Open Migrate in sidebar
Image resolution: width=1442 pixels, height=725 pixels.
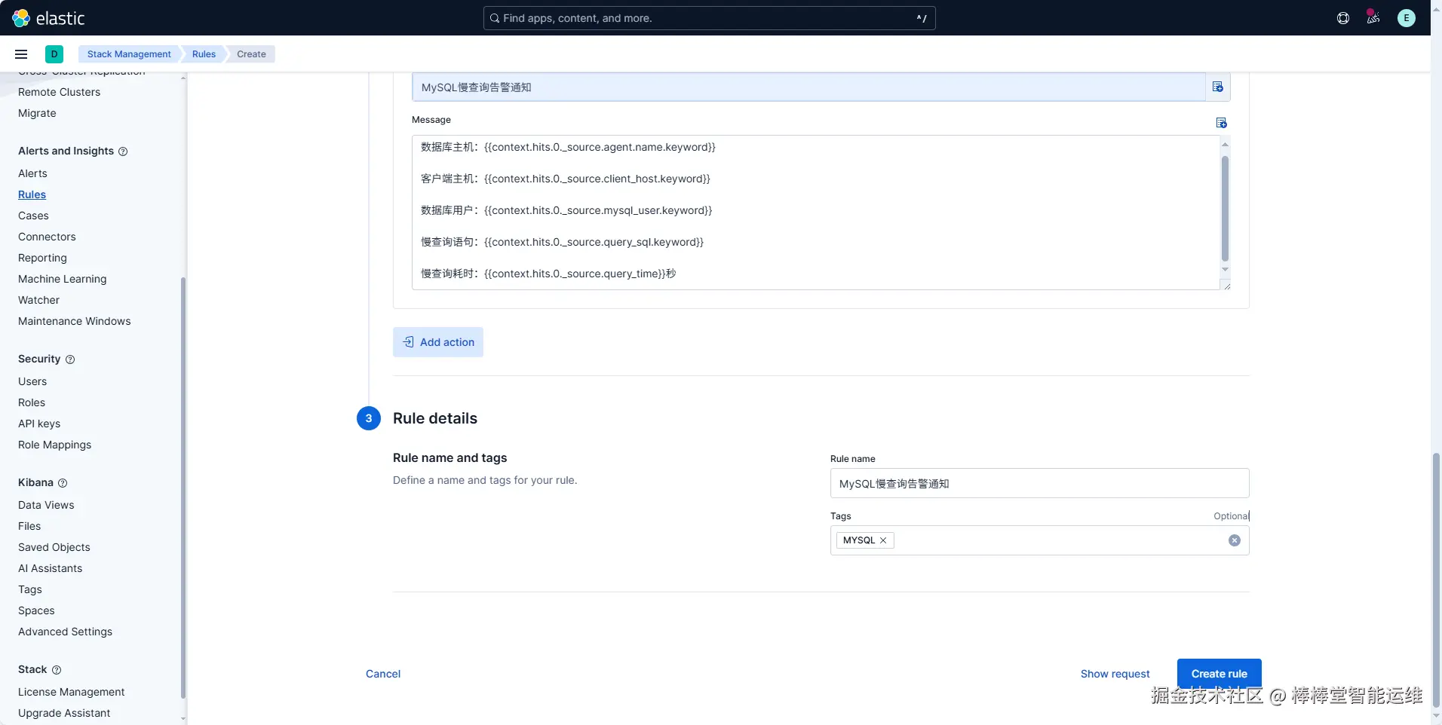click(37, 113)
